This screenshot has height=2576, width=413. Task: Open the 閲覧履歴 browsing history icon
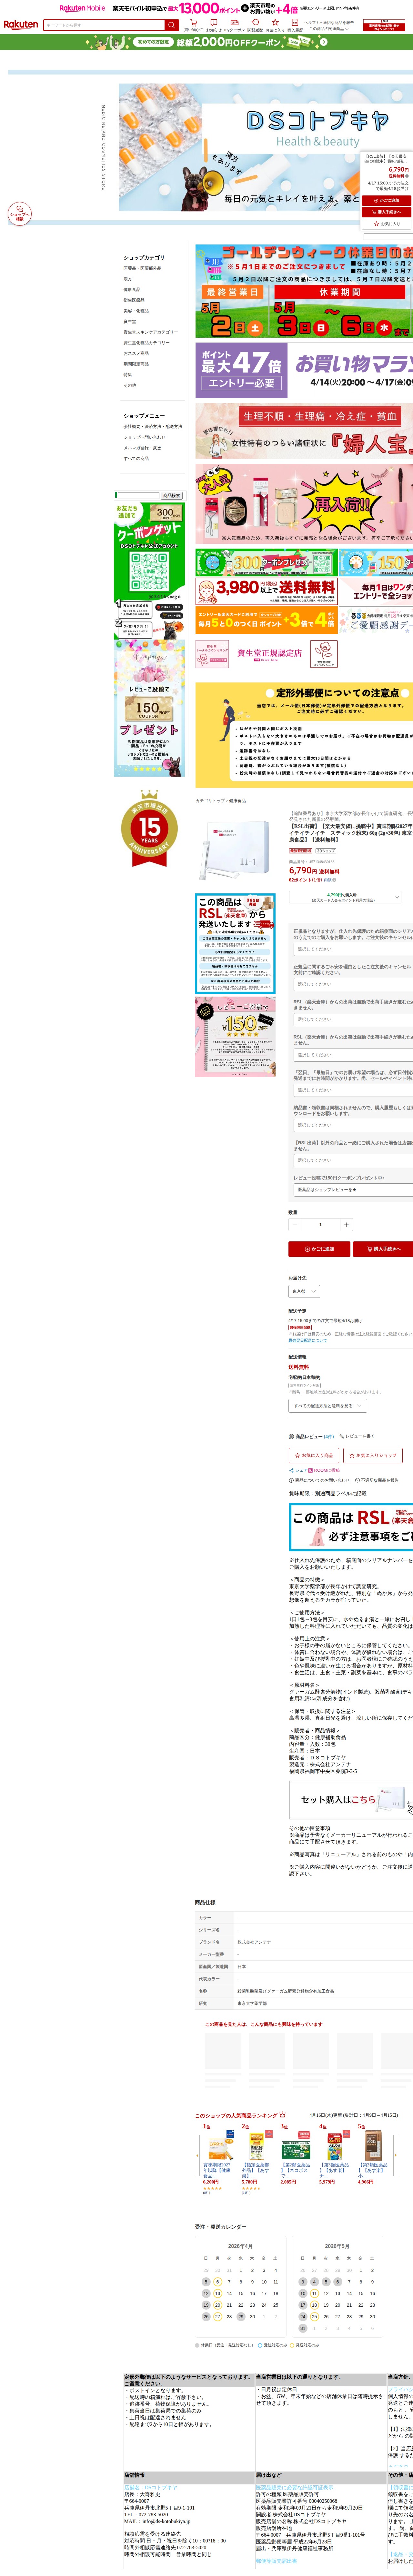pos(255,25)
